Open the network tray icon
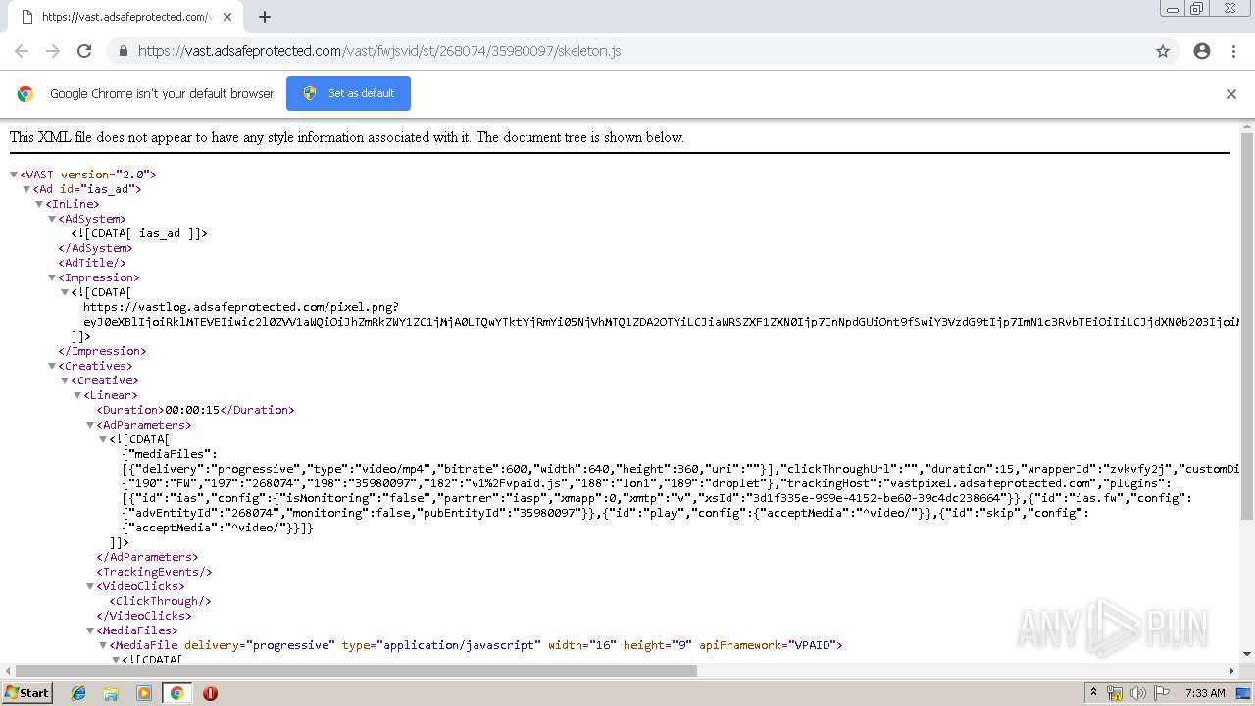Image resolution: width=1255 pixels, height=706 pixels. tap(1115, 693)
